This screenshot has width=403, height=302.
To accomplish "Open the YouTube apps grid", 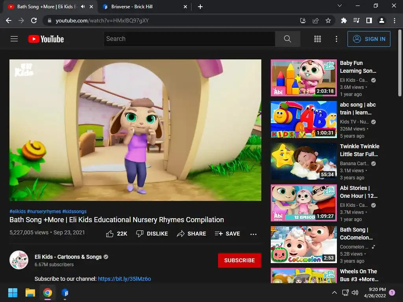I will [318, 39].
